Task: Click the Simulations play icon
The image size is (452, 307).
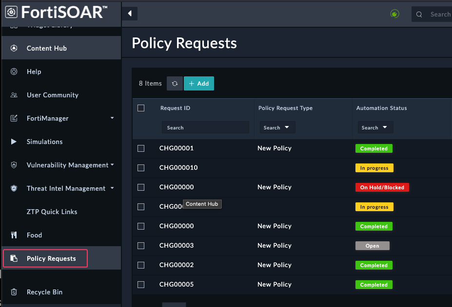Action: tap(14, 142)
